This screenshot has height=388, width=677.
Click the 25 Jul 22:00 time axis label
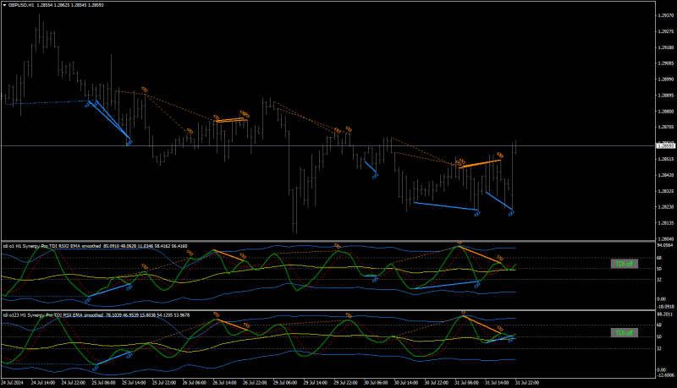click(163, 382)
